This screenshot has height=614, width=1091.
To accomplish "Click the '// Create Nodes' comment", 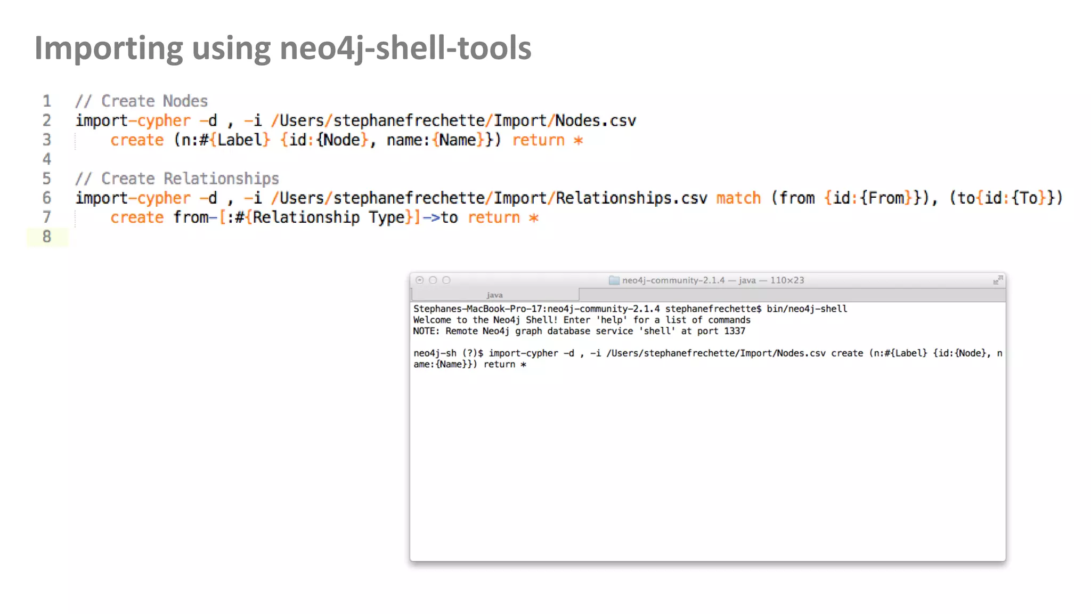I will click(141, 101).
